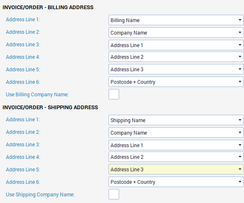Open Billing Address Line 5 dropdown
The width and height of the screenshot is (244, 203).
pos(176,69)
